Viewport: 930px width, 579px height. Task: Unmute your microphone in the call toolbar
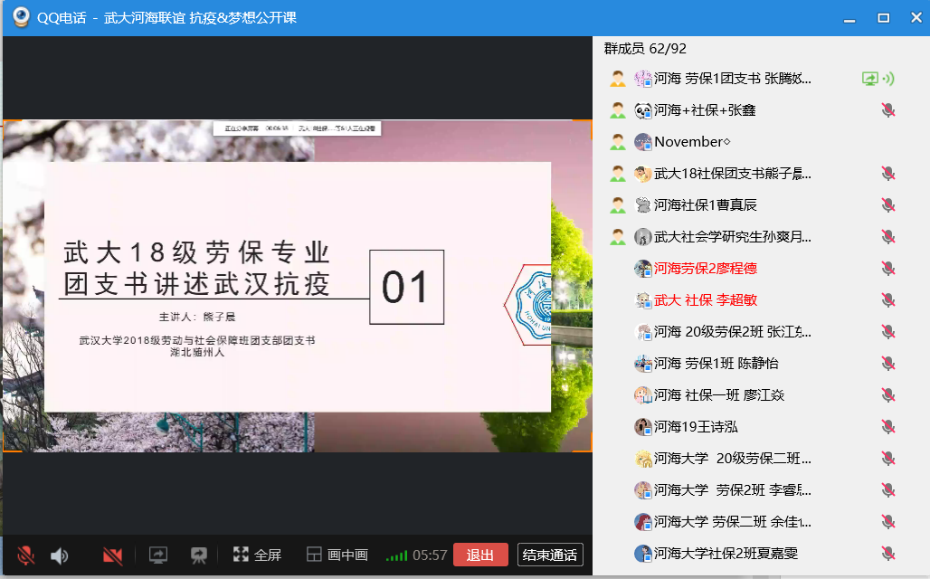[26, 555]
